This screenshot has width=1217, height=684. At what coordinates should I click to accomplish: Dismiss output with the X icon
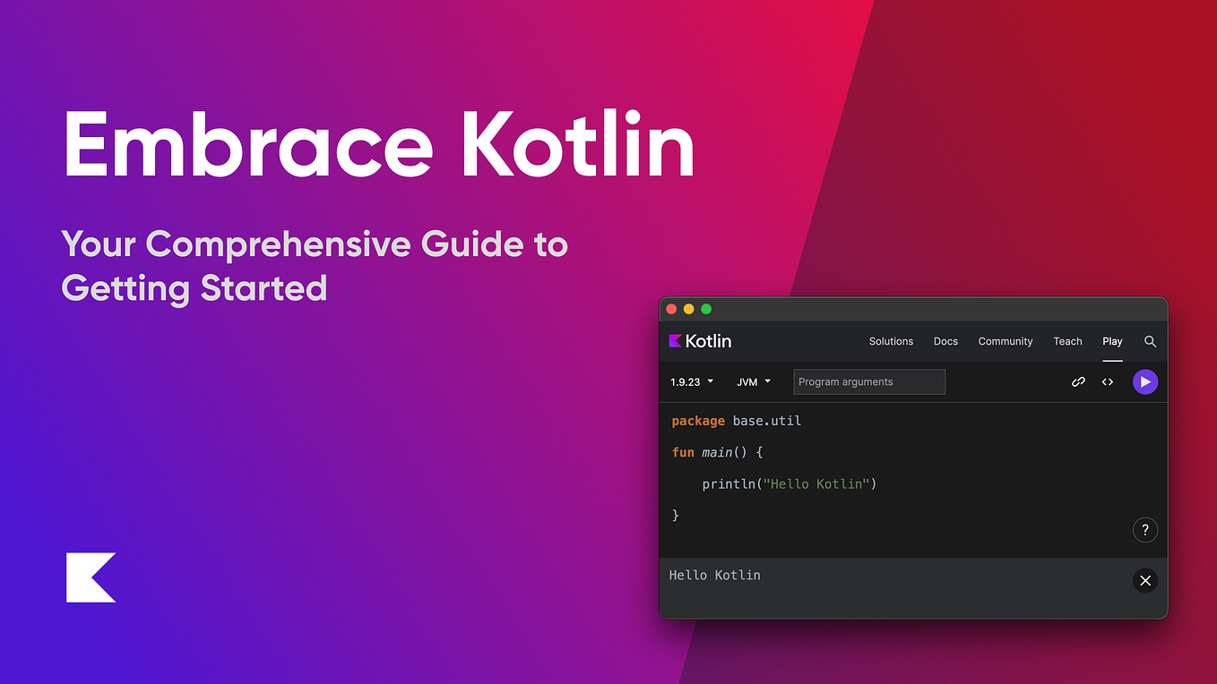[x=1145, y=580]
